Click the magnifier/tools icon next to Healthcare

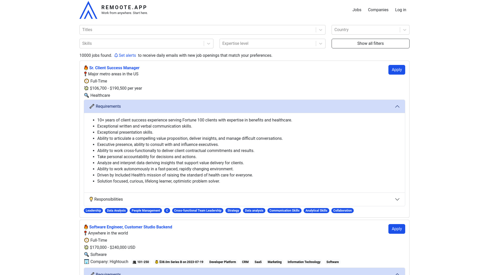(86, 95)
